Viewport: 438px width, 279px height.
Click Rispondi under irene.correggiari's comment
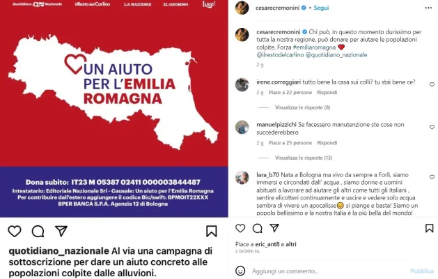coord(327,92)
